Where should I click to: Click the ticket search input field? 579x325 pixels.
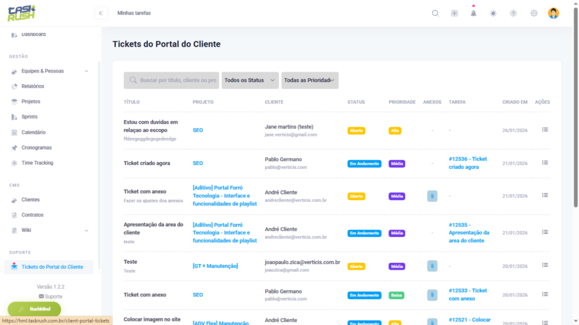tap(172, 80)
